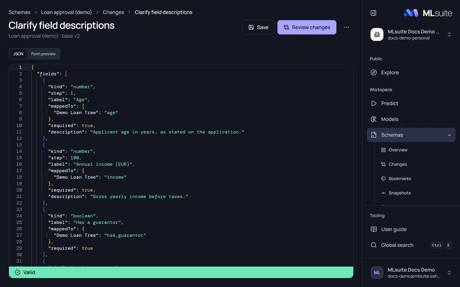Click line number 15 in the gutter
This screenshot has width=460, height=287.
[19, 158]
